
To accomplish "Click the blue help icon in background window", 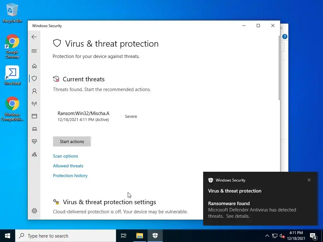I will click(285, 37).
